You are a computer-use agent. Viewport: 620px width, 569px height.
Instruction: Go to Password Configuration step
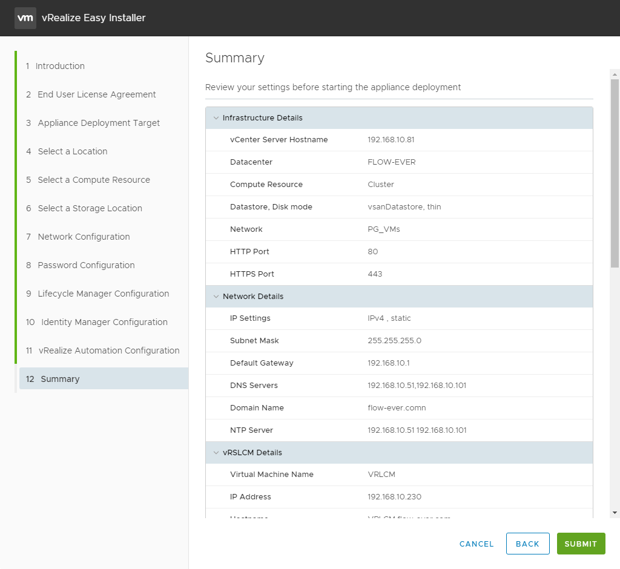[81, 265]
